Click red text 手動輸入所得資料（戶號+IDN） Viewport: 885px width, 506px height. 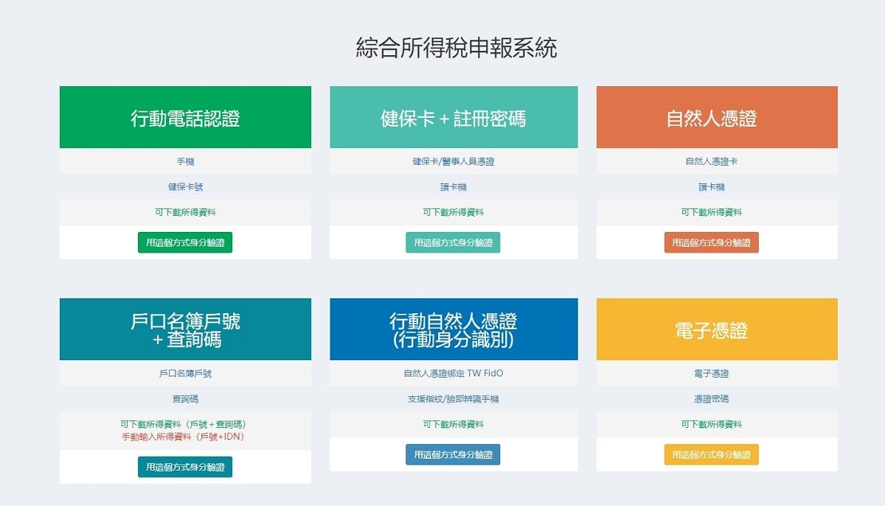coord(183,437)
